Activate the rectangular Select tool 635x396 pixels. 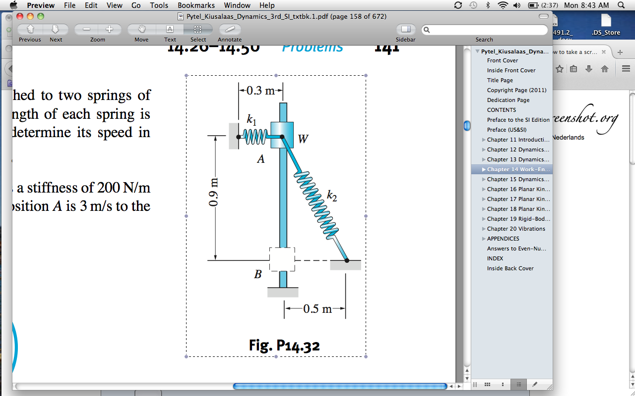(198, 29)
